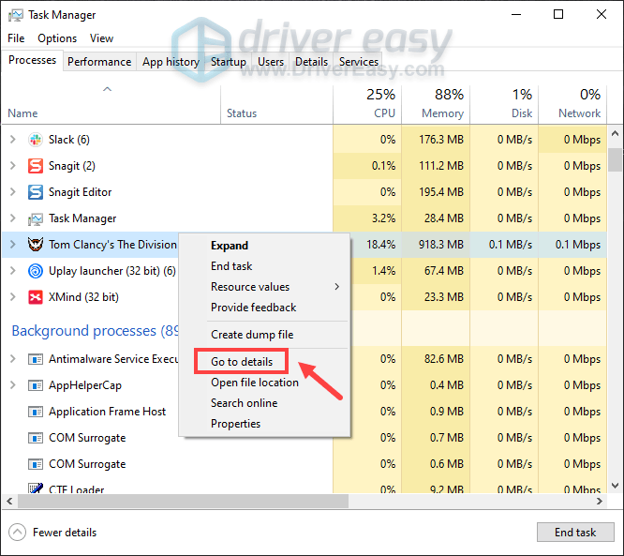This screenshot has height=556, width=624.
Task: Click the vertical scrollbar up arrow
Action: (616, 133)
